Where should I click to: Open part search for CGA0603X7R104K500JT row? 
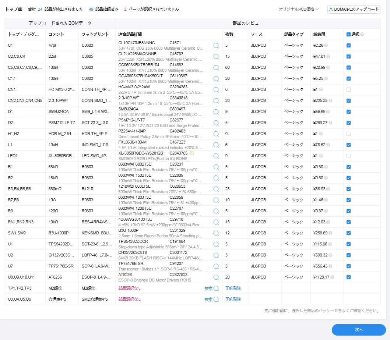[216, 79]
